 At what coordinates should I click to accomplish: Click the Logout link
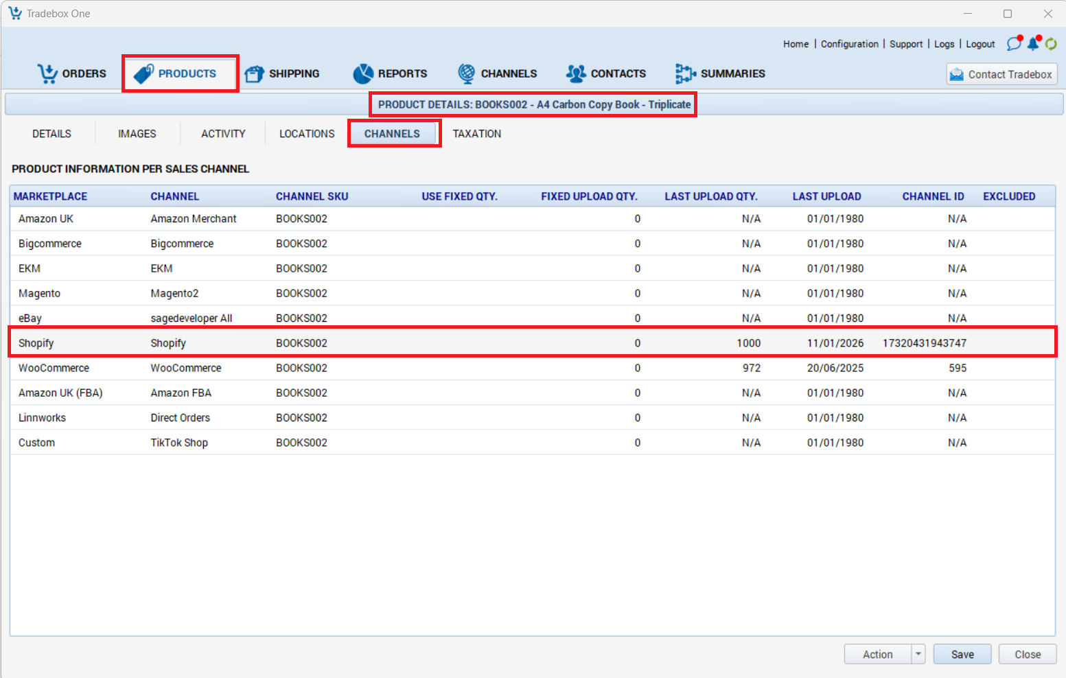980,44
